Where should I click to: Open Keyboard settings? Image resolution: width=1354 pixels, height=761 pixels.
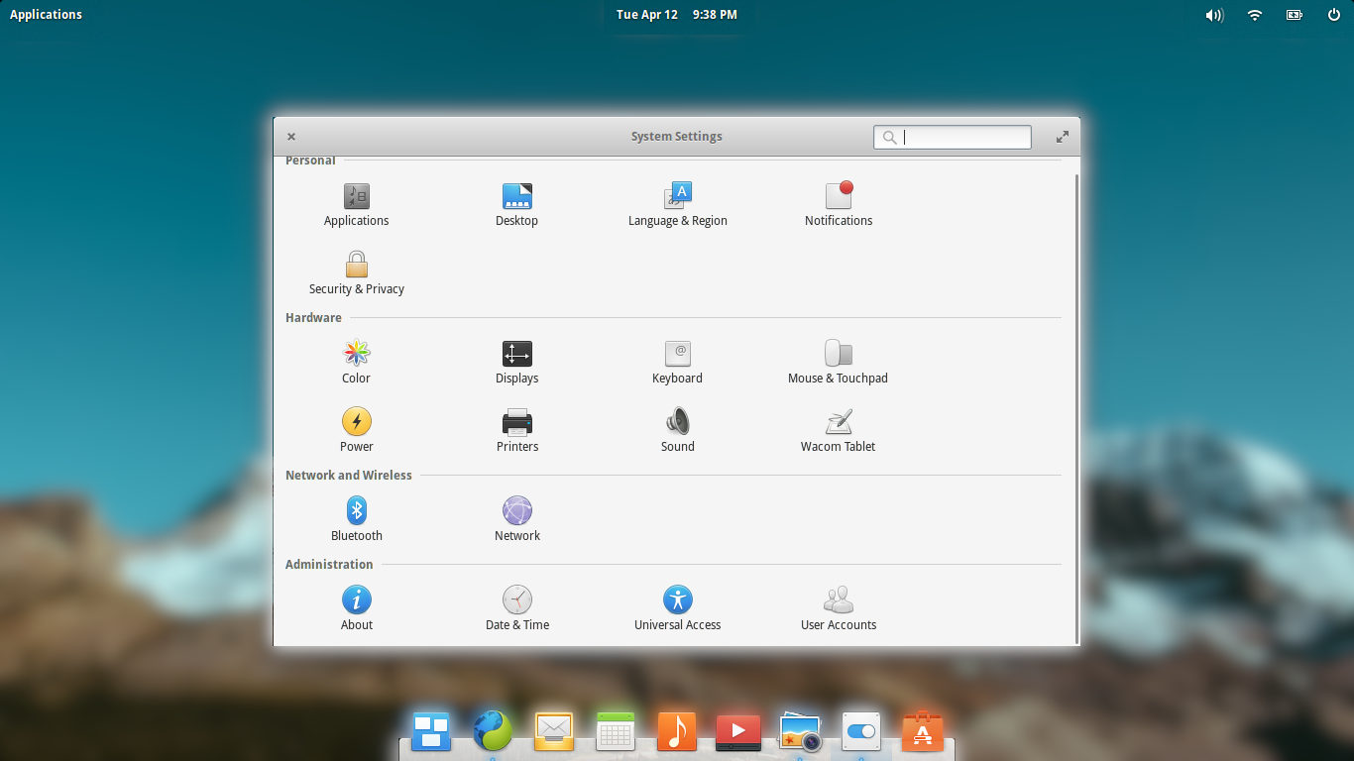coord(678,363)
